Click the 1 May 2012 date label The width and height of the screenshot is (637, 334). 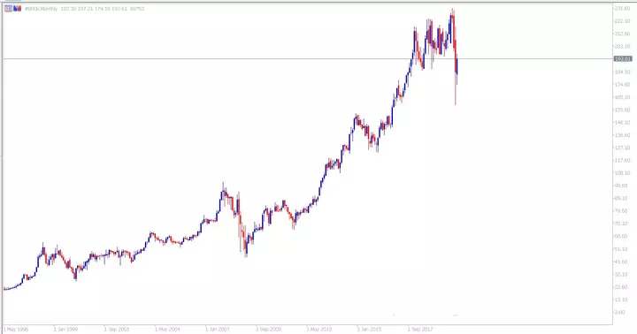coord(318,329)
